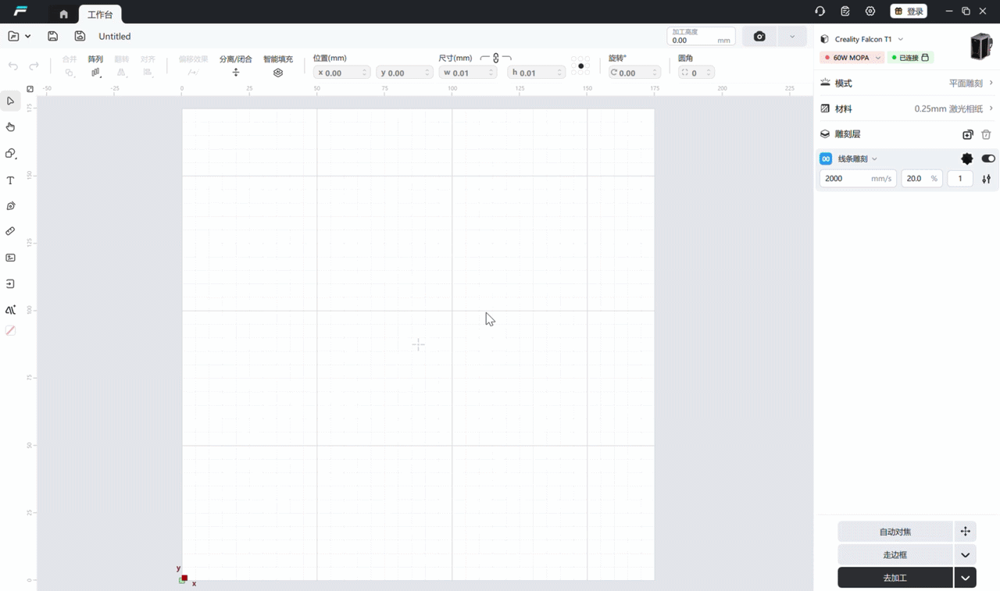
Task: Click the width w size field
Action: (468, 73)
